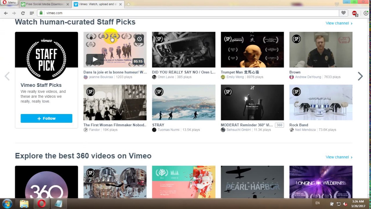Open Brown video thumbnail
The image size is (371, 209).
pyautogui.click(x=321, y=50)
